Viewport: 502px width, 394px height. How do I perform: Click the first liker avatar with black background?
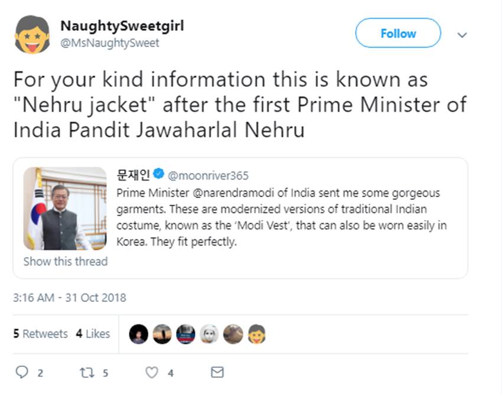click(x=138, y=334)
